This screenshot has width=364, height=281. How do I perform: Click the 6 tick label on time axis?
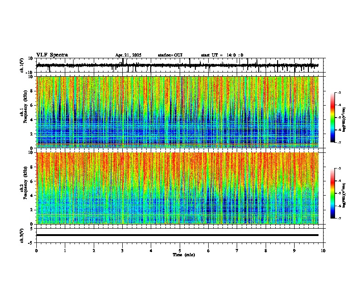pos(208,251)
